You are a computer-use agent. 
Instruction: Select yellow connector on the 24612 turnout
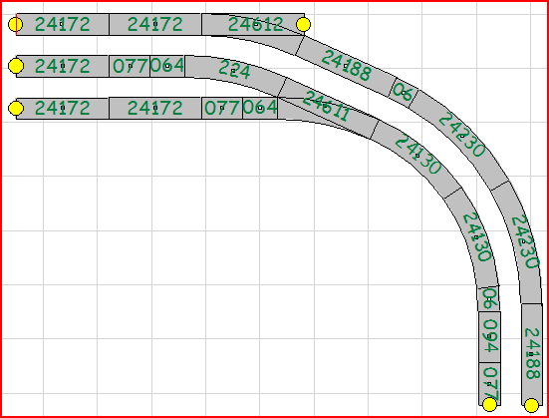[303, 25]
